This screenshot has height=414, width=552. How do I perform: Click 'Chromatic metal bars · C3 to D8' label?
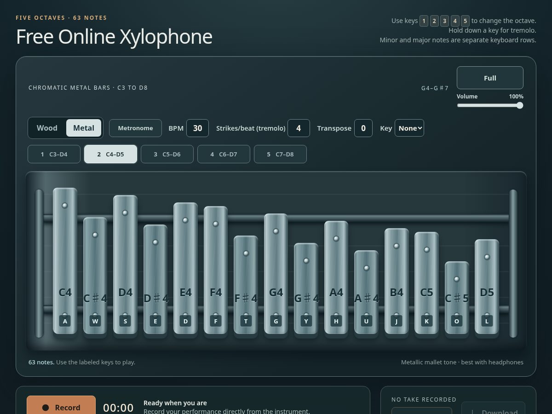[88, 87]
